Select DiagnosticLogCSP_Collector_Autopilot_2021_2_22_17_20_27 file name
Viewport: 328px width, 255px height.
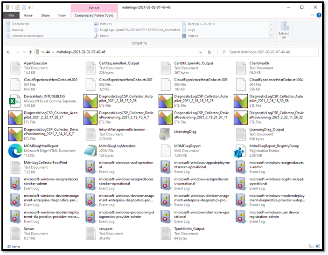tap(50, 115)
